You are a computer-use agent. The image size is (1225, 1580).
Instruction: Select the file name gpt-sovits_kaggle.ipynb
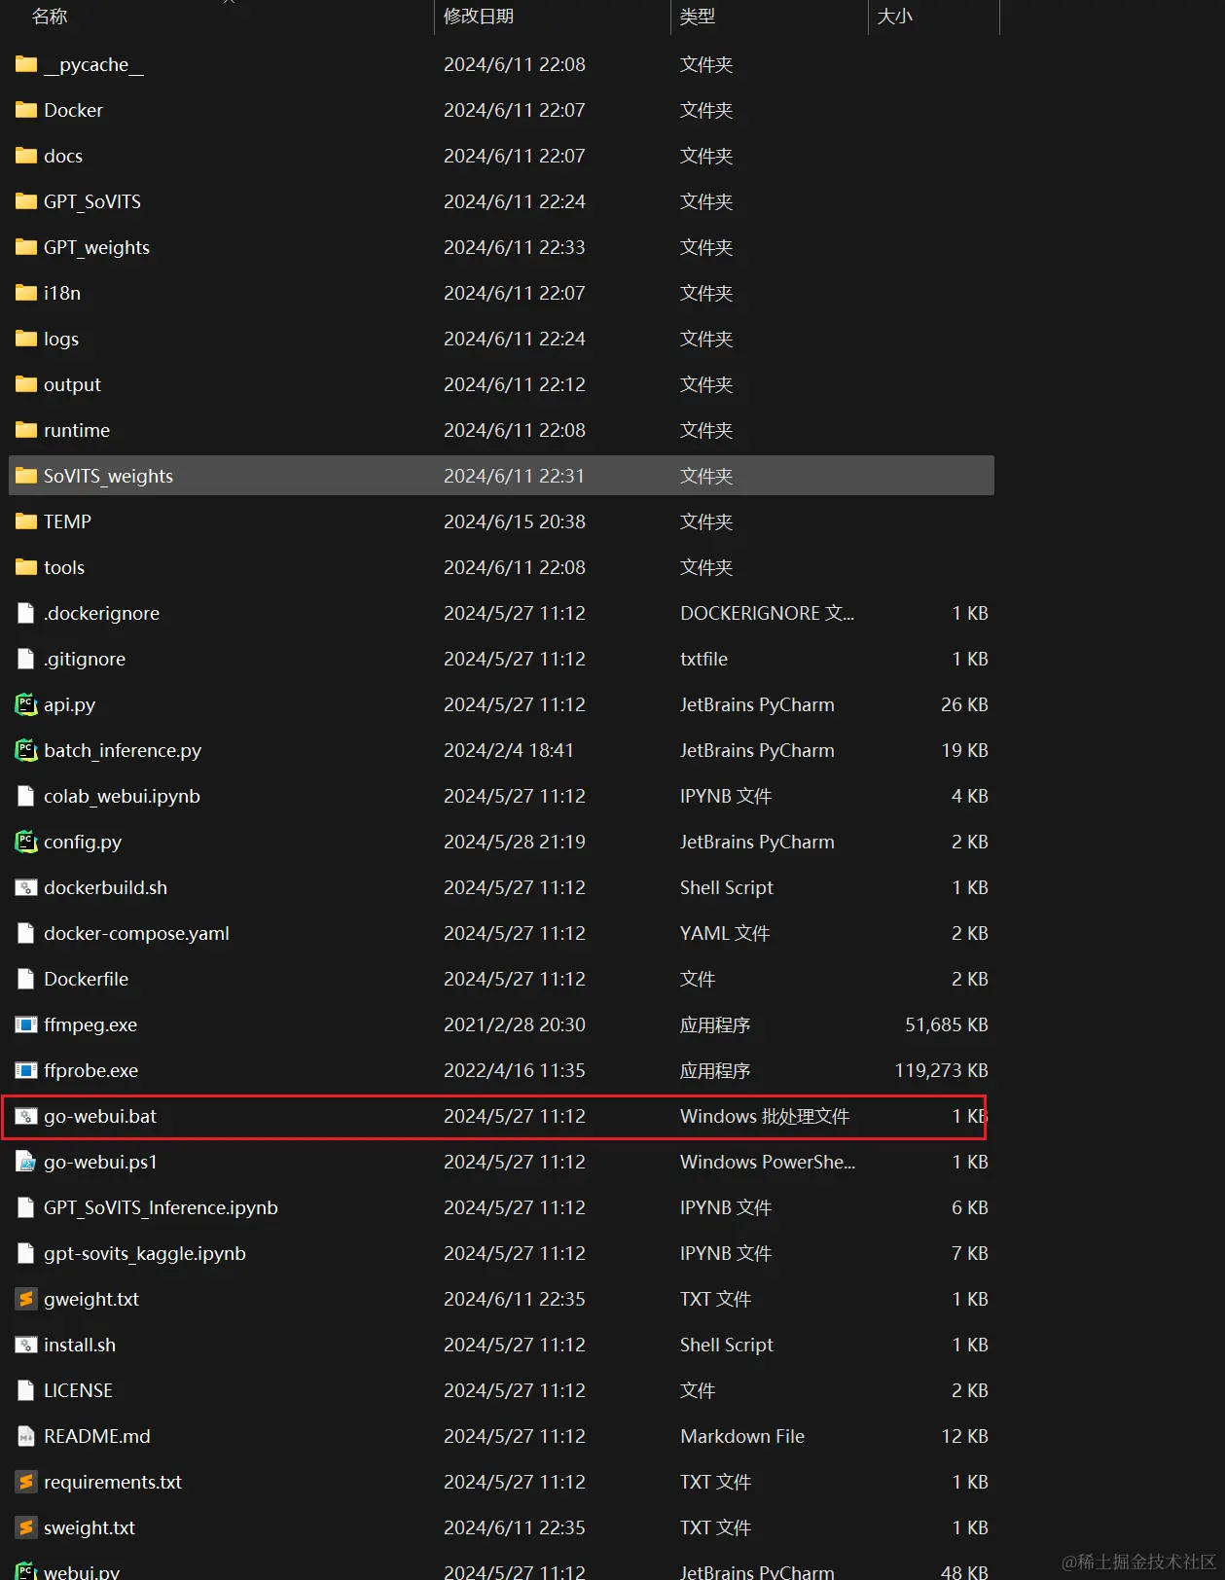click(145, 1253)
